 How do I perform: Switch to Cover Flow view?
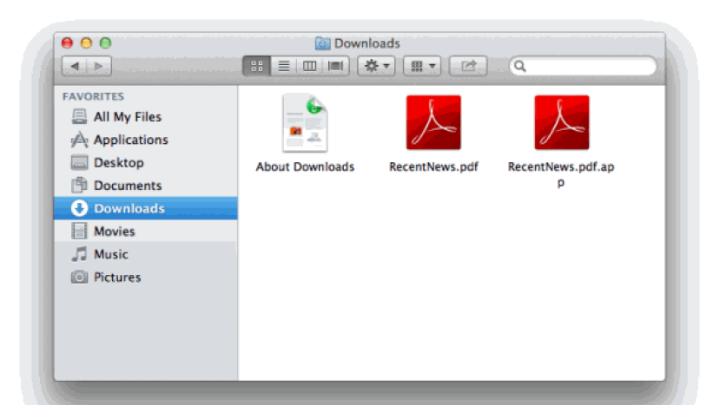click(x=335, y=66)
